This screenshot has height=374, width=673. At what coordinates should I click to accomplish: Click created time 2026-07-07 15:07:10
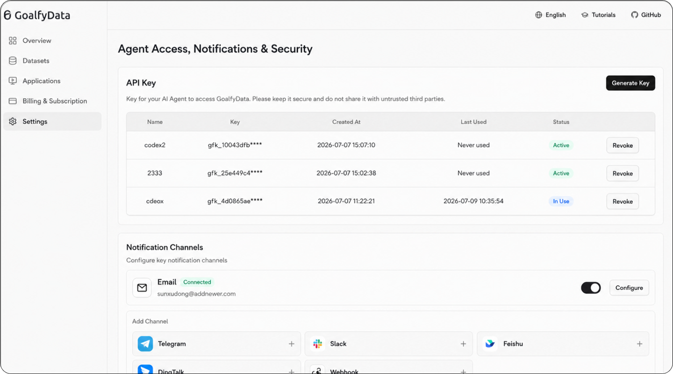[346, 145]
